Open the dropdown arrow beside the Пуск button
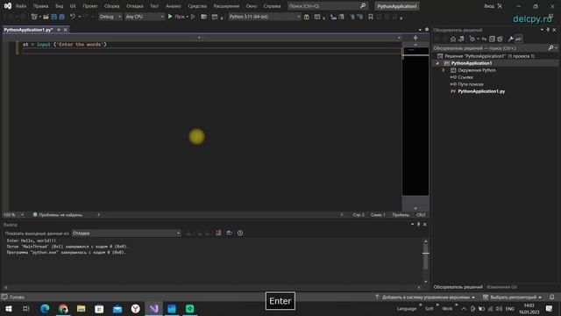The width and height of the screenshot is (561, 316). tap(187, 17)
